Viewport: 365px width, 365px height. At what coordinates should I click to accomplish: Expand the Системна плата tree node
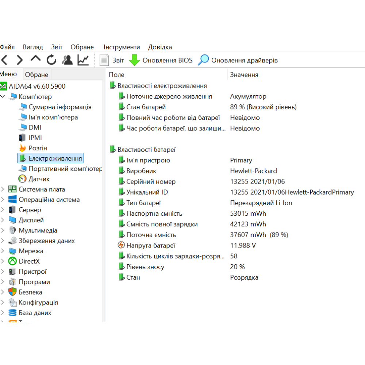tap(3, 189)
